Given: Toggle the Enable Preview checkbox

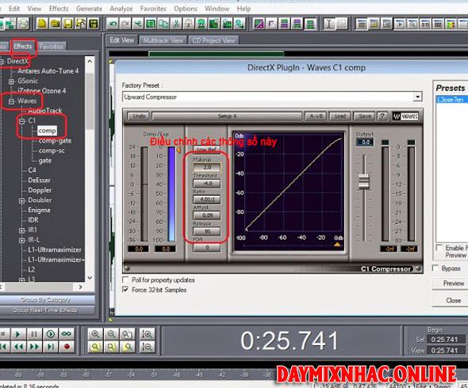Looking at the screenshot, I should pyautogui.click(x=439, y=248).
